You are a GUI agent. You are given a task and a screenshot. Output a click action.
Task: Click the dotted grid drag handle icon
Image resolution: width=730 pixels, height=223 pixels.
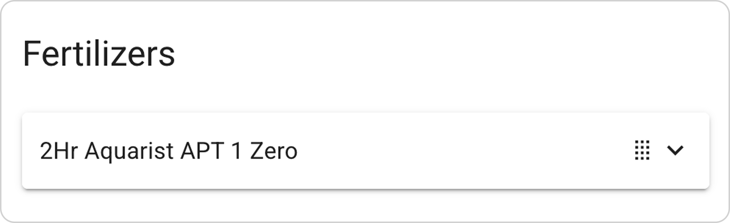[642, 150]
